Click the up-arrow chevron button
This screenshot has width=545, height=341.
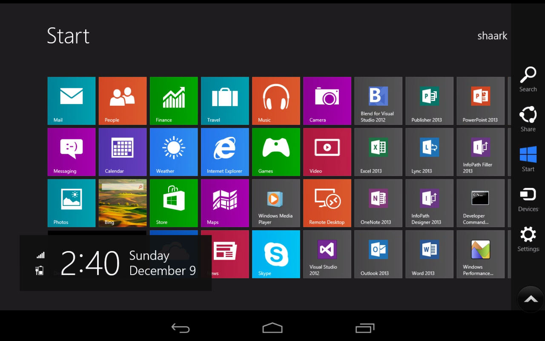pyautogui.click(x=530, y=299)
